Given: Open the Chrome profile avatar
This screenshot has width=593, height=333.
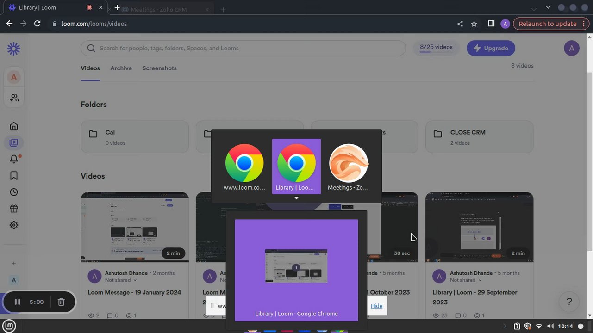Looking at the screenshot, I should coord(506,24).
